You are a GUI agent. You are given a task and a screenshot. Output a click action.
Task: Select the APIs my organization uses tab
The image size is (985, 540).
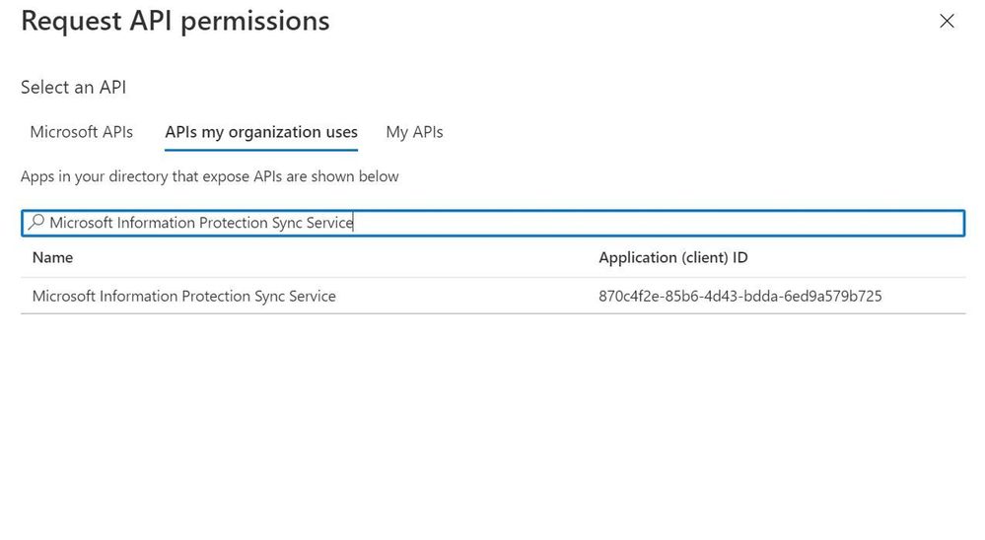pos(261,132)
